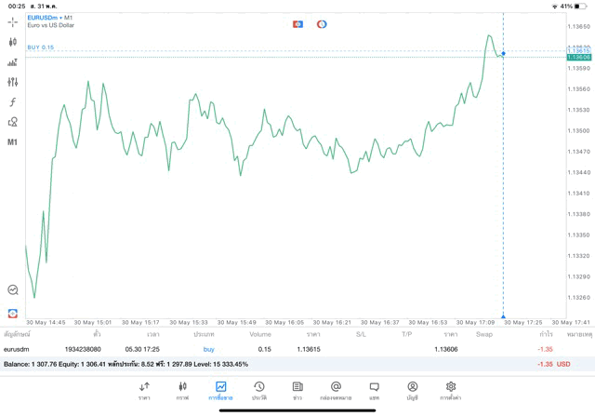
Task: Open the M1 timeframe selector
Action: (x=13, y=142)
